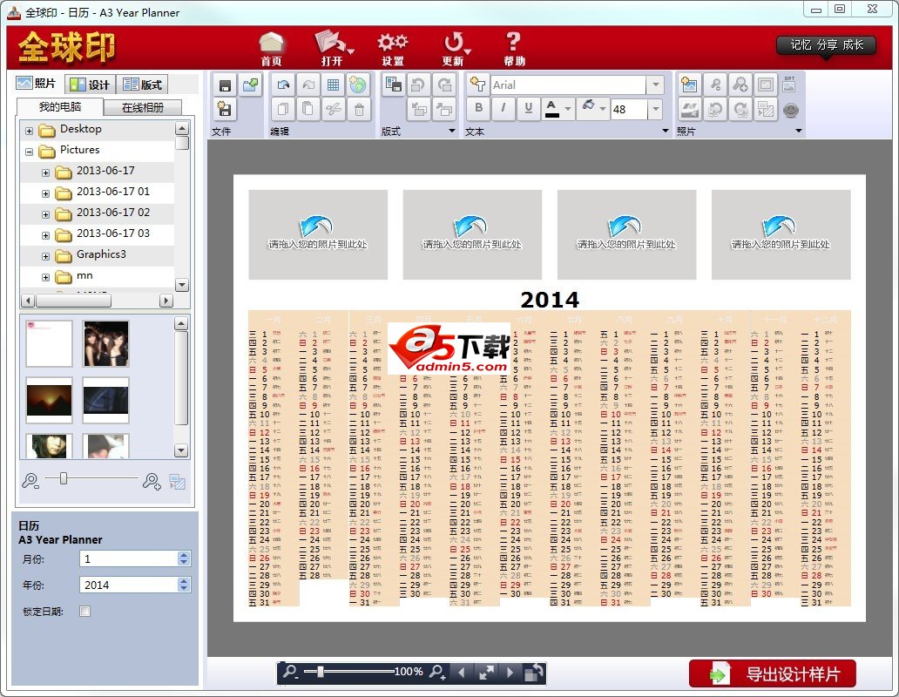
Task: Click the save floppy disk icon
Action: (x=226, y=85)
